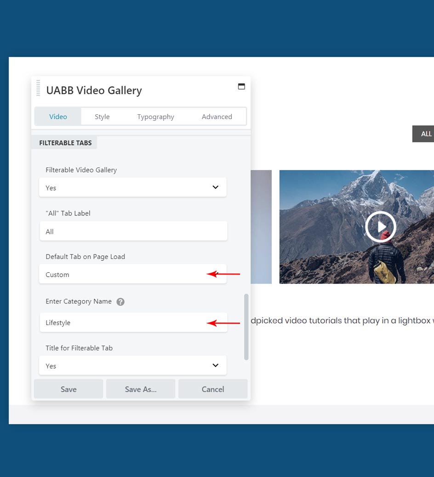The image size is (434, 477).
Task: Click the "Default Tab on Page Load" label
Action: [85, 257]
